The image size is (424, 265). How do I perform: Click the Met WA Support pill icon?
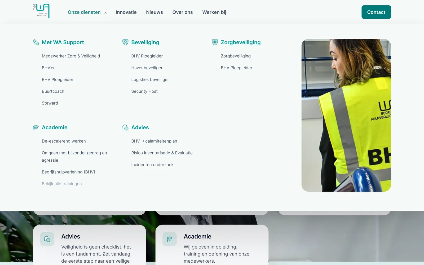click(x=36, y=42)
